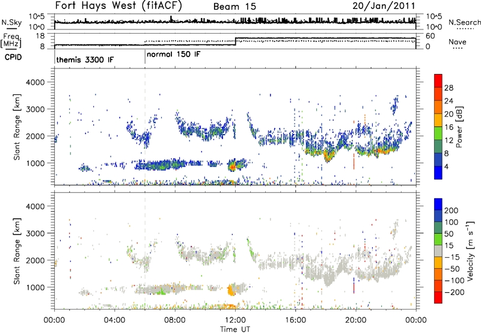
Task: Click the "Time UT" axis label
Action: 235,329
